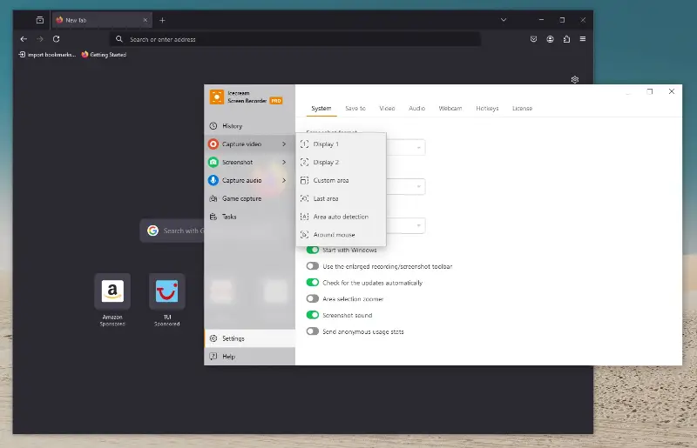Switch to the Video settings tab

(387, 109)
